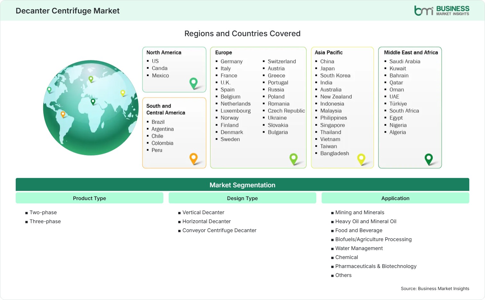Click 'China' in the Asia Pacific list
Viewport: 485px width, 300px height.
(327, 61)
